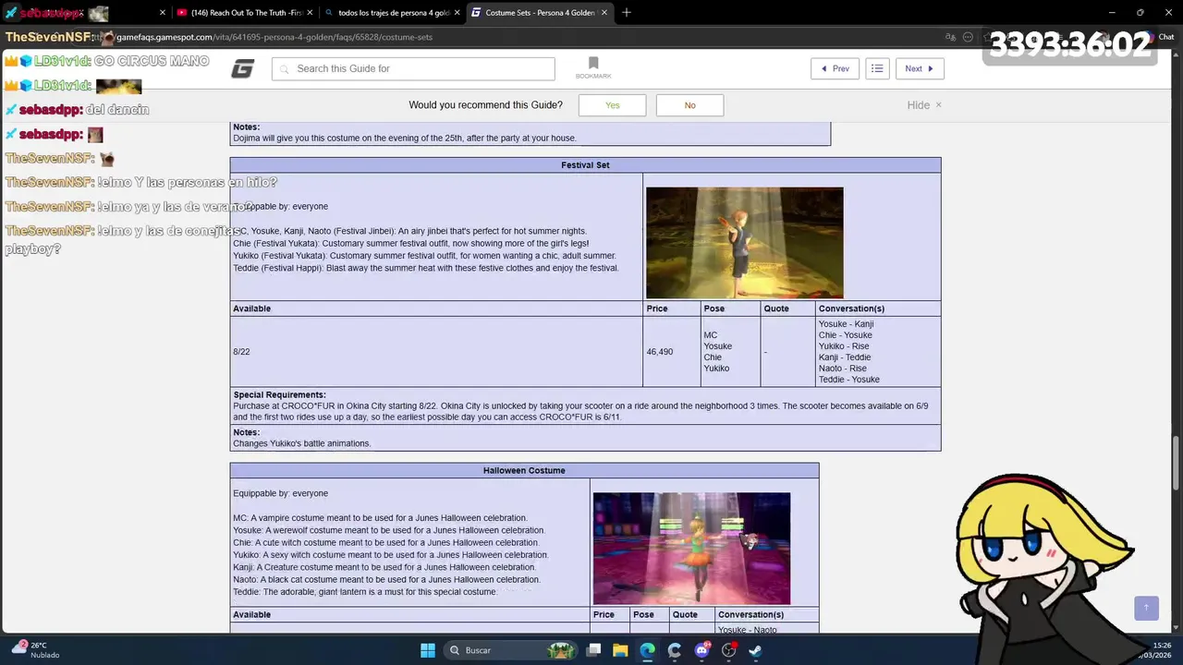1183x665 pixels.
Task: Click the 'Teddie (Festival Happi)' description line
Action: pos(425,269)
